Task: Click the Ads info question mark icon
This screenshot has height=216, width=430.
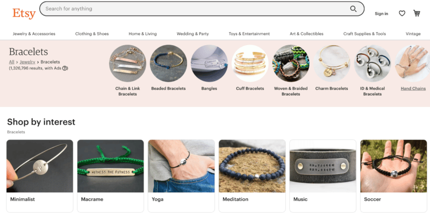Action: pos(64,68)
